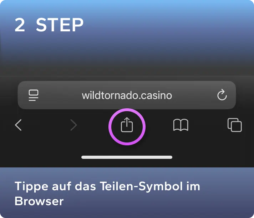The image size is (254, 218).
Task: Open the tabs overview icon
Action: [235, 125]
